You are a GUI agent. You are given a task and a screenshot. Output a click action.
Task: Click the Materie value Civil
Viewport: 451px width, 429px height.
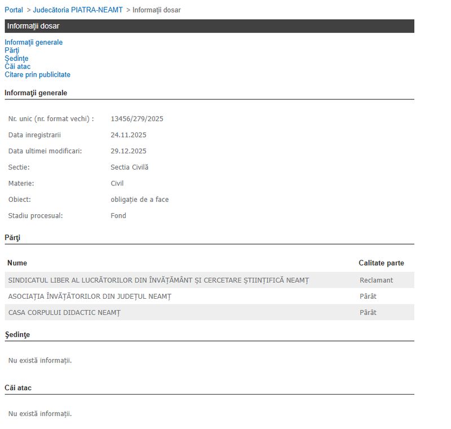click(117, 183)
